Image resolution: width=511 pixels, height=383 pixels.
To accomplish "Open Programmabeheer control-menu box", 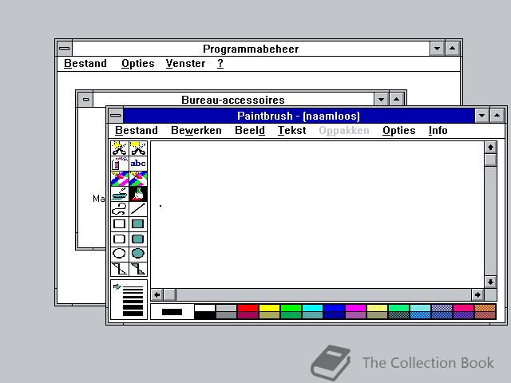I will (65, 49).
